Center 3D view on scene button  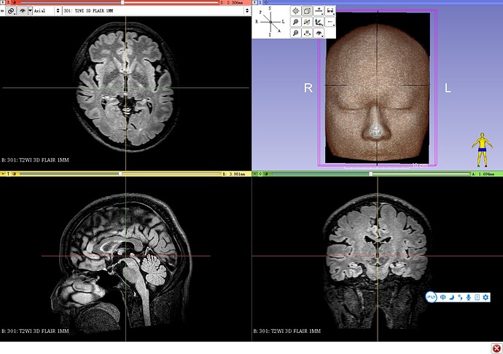pyautogui.click(x=296, y=11)
